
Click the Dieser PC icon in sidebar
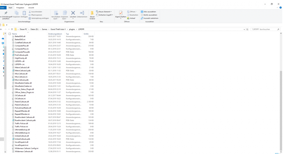coord(3,43)
